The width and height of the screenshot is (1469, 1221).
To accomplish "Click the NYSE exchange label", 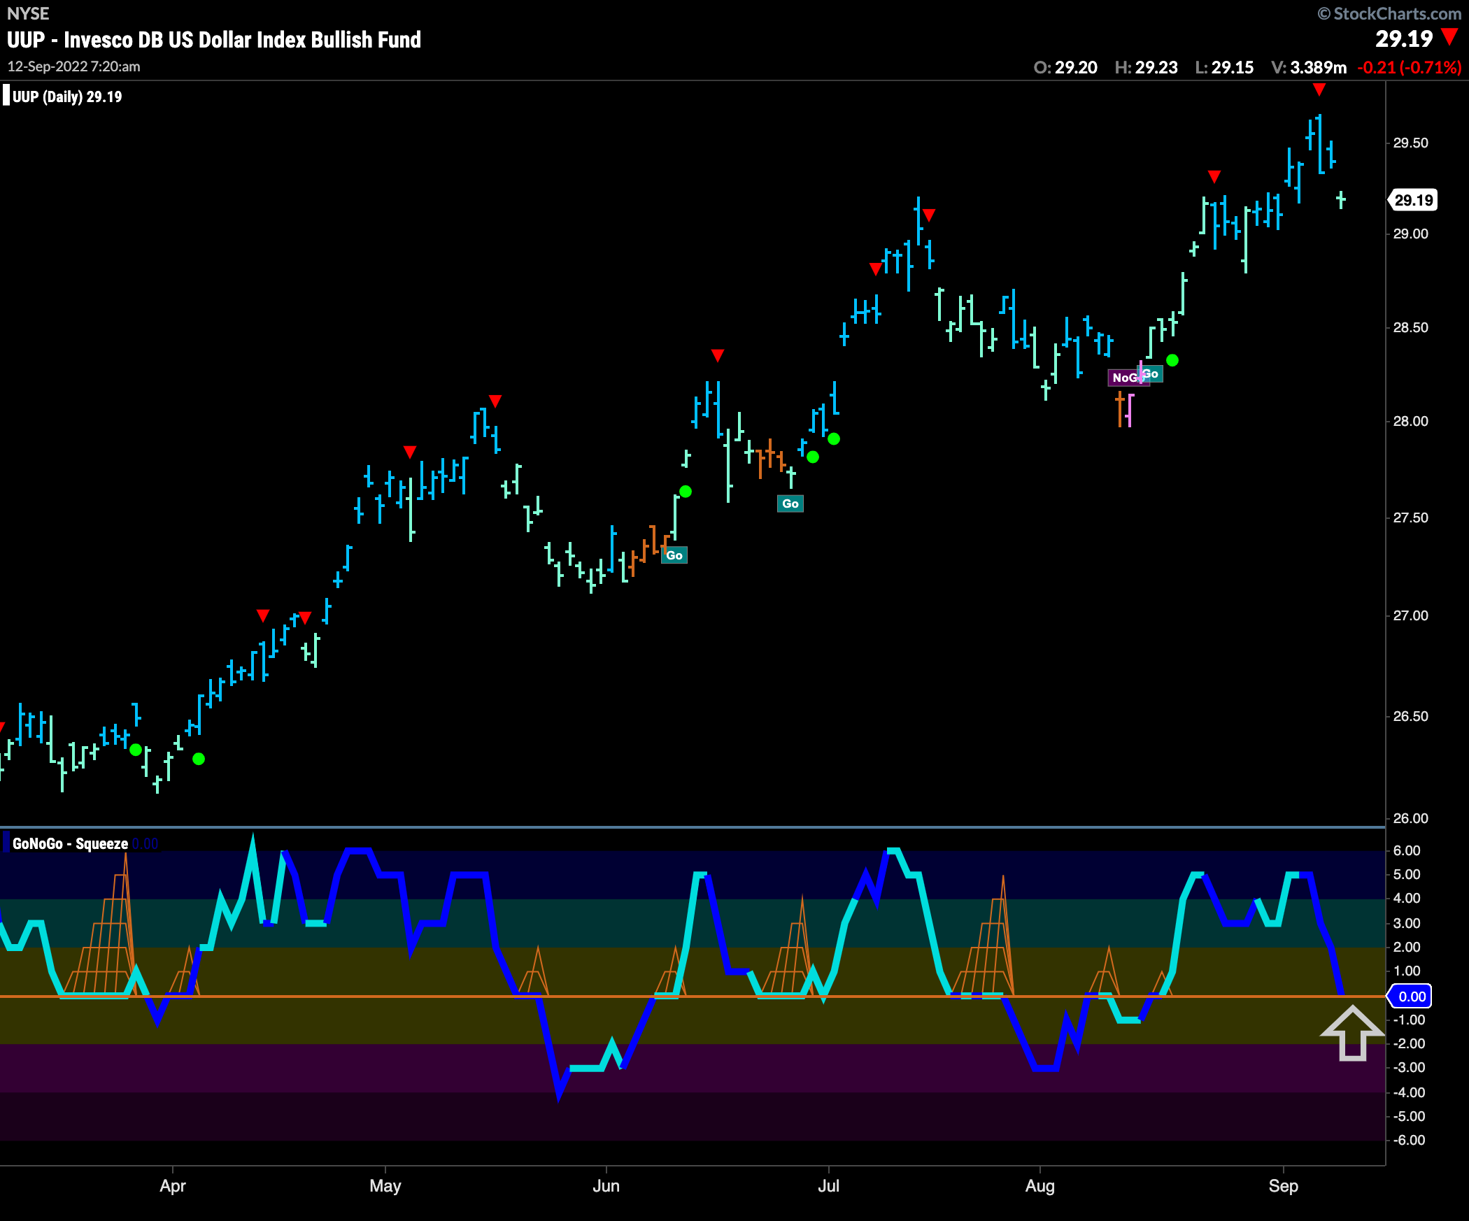I will click(28, 13).
